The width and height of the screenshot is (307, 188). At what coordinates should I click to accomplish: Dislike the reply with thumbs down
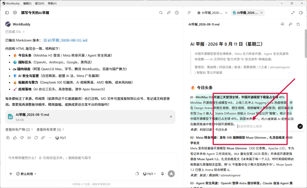pyautogui.click(x=22, y=138)
